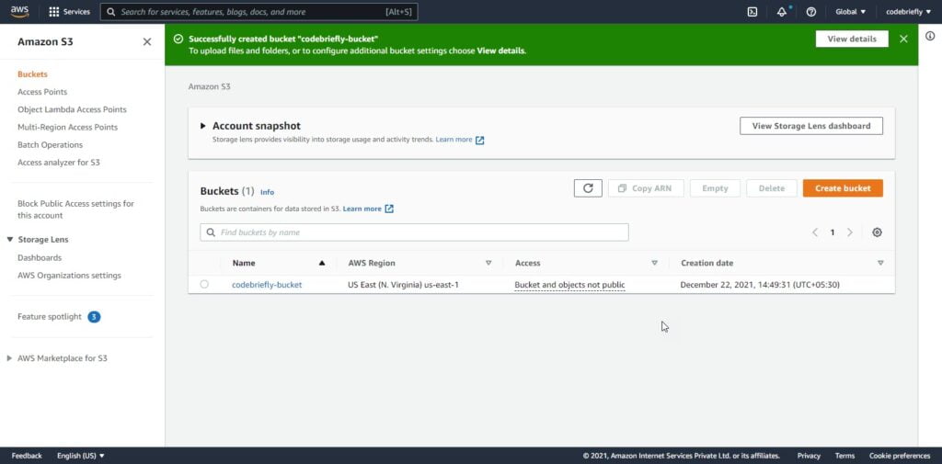Click the top AWS search bar
The image size is (942, 464).
point(258,11)
